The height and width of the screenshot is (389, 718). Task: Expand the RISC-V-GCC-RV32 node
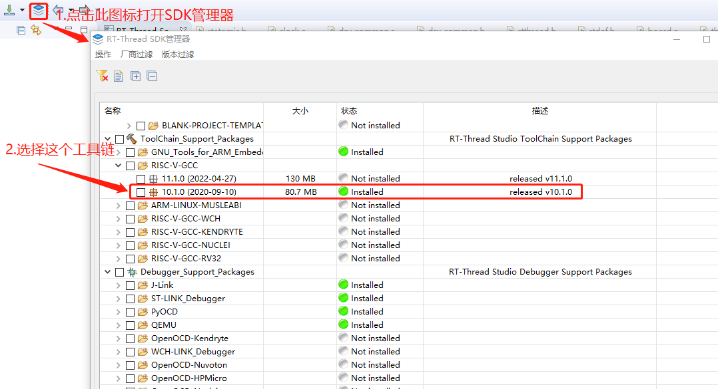tap(118, 259)
